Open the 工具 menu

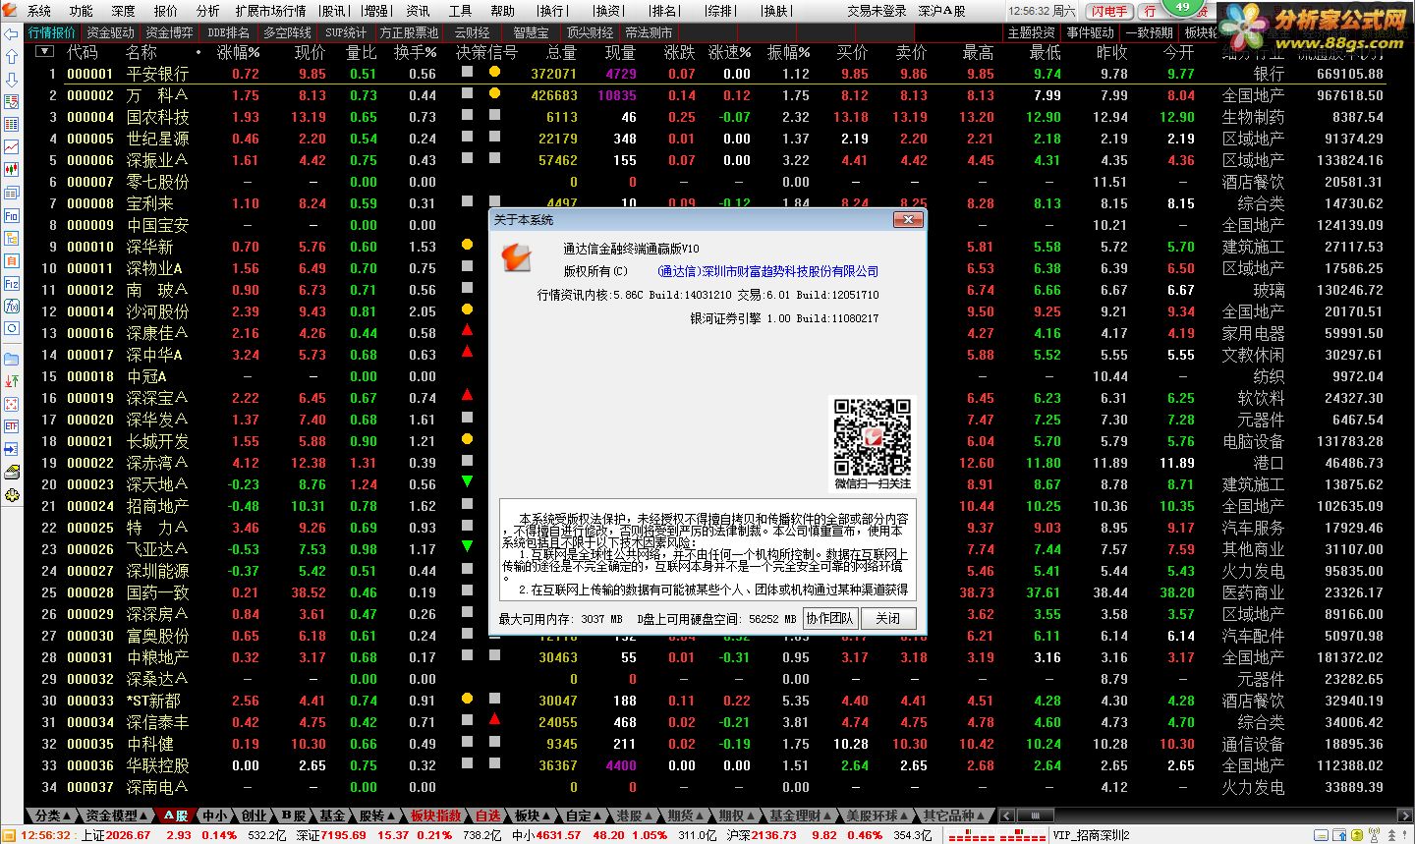460,11
